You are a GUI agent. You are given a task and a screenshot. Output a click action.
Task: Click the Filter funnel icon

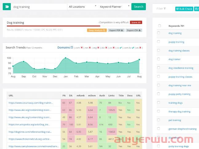[x=165, y=9]
